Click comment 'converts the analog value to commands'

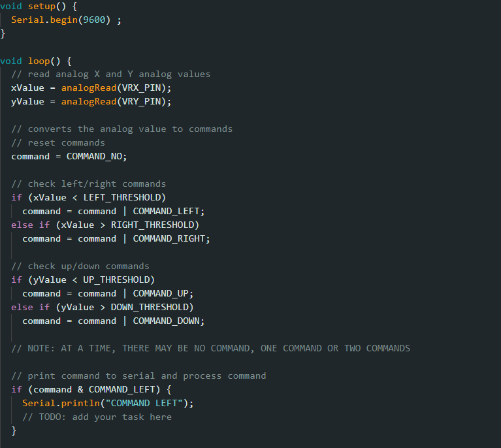click(121, 129)
